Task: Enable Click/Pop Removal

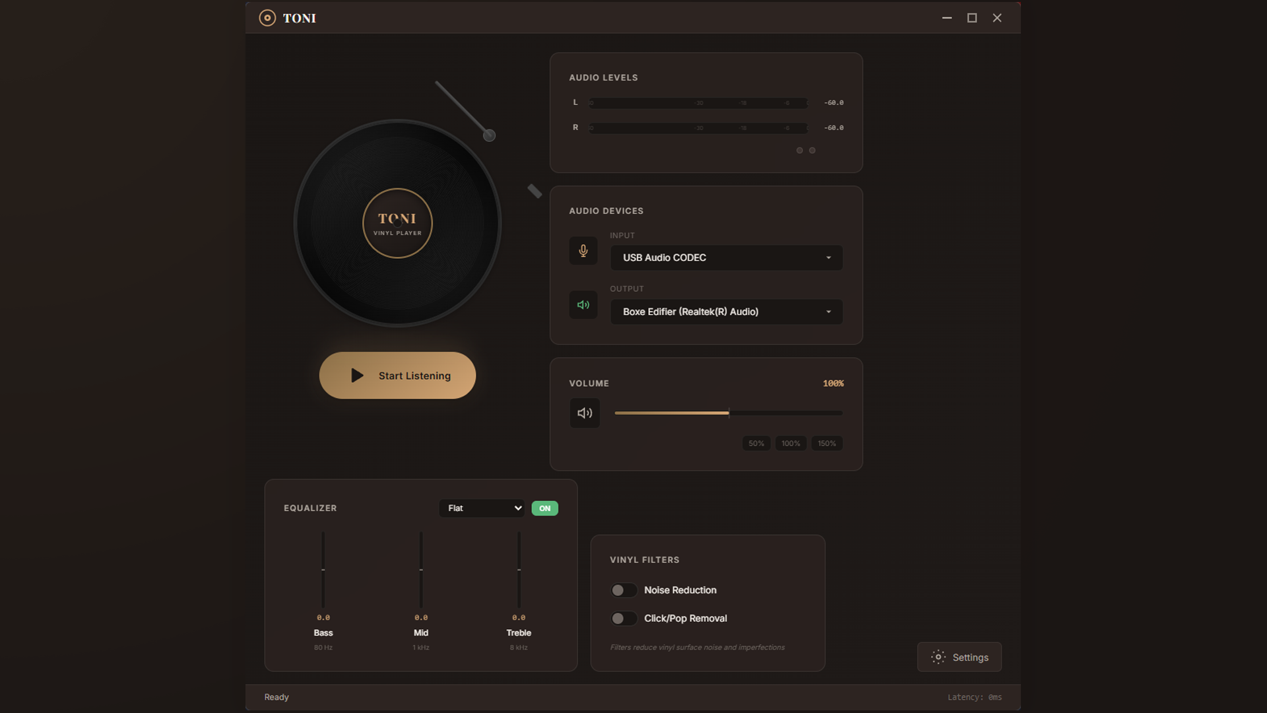Action: 624,618
